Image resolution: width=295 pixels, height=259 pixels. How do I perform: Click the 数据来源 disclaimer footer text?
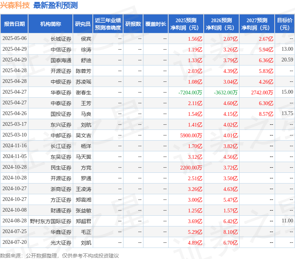point(60,256)
